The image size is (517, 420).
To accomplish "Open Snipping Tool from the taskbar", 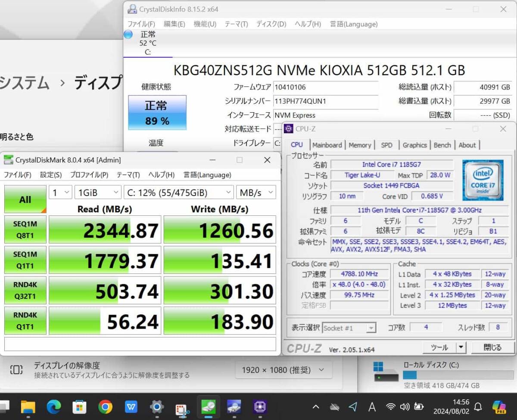I will click(182, 407).
